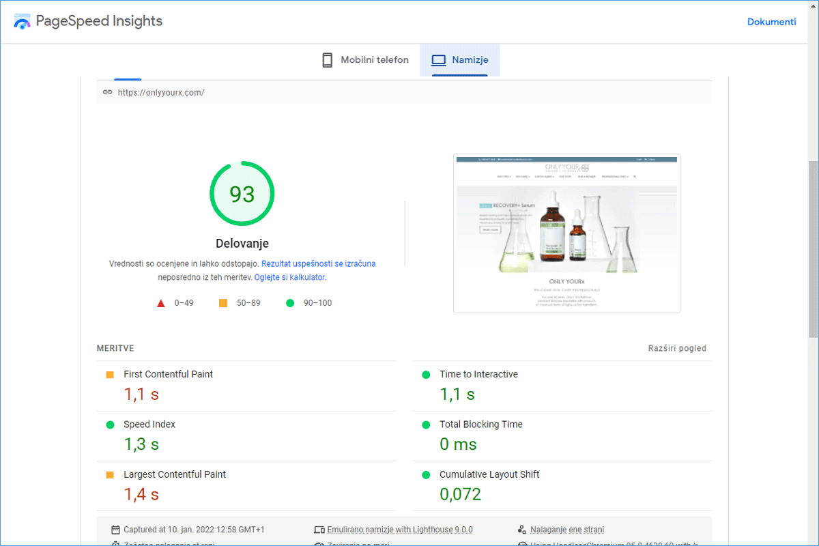Click the vertical page scrollbar
Viewport: 819px width, 546px height.
(813, 248)
